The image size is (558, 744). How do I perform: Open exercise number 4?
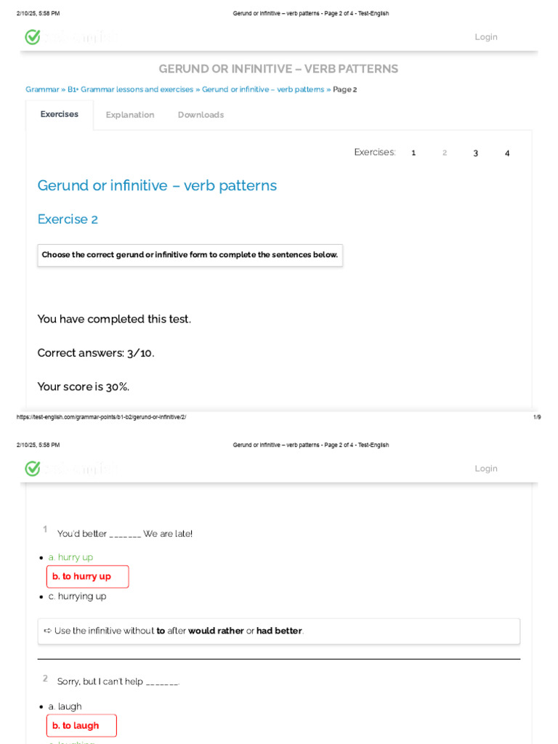[x=507, y=153]
